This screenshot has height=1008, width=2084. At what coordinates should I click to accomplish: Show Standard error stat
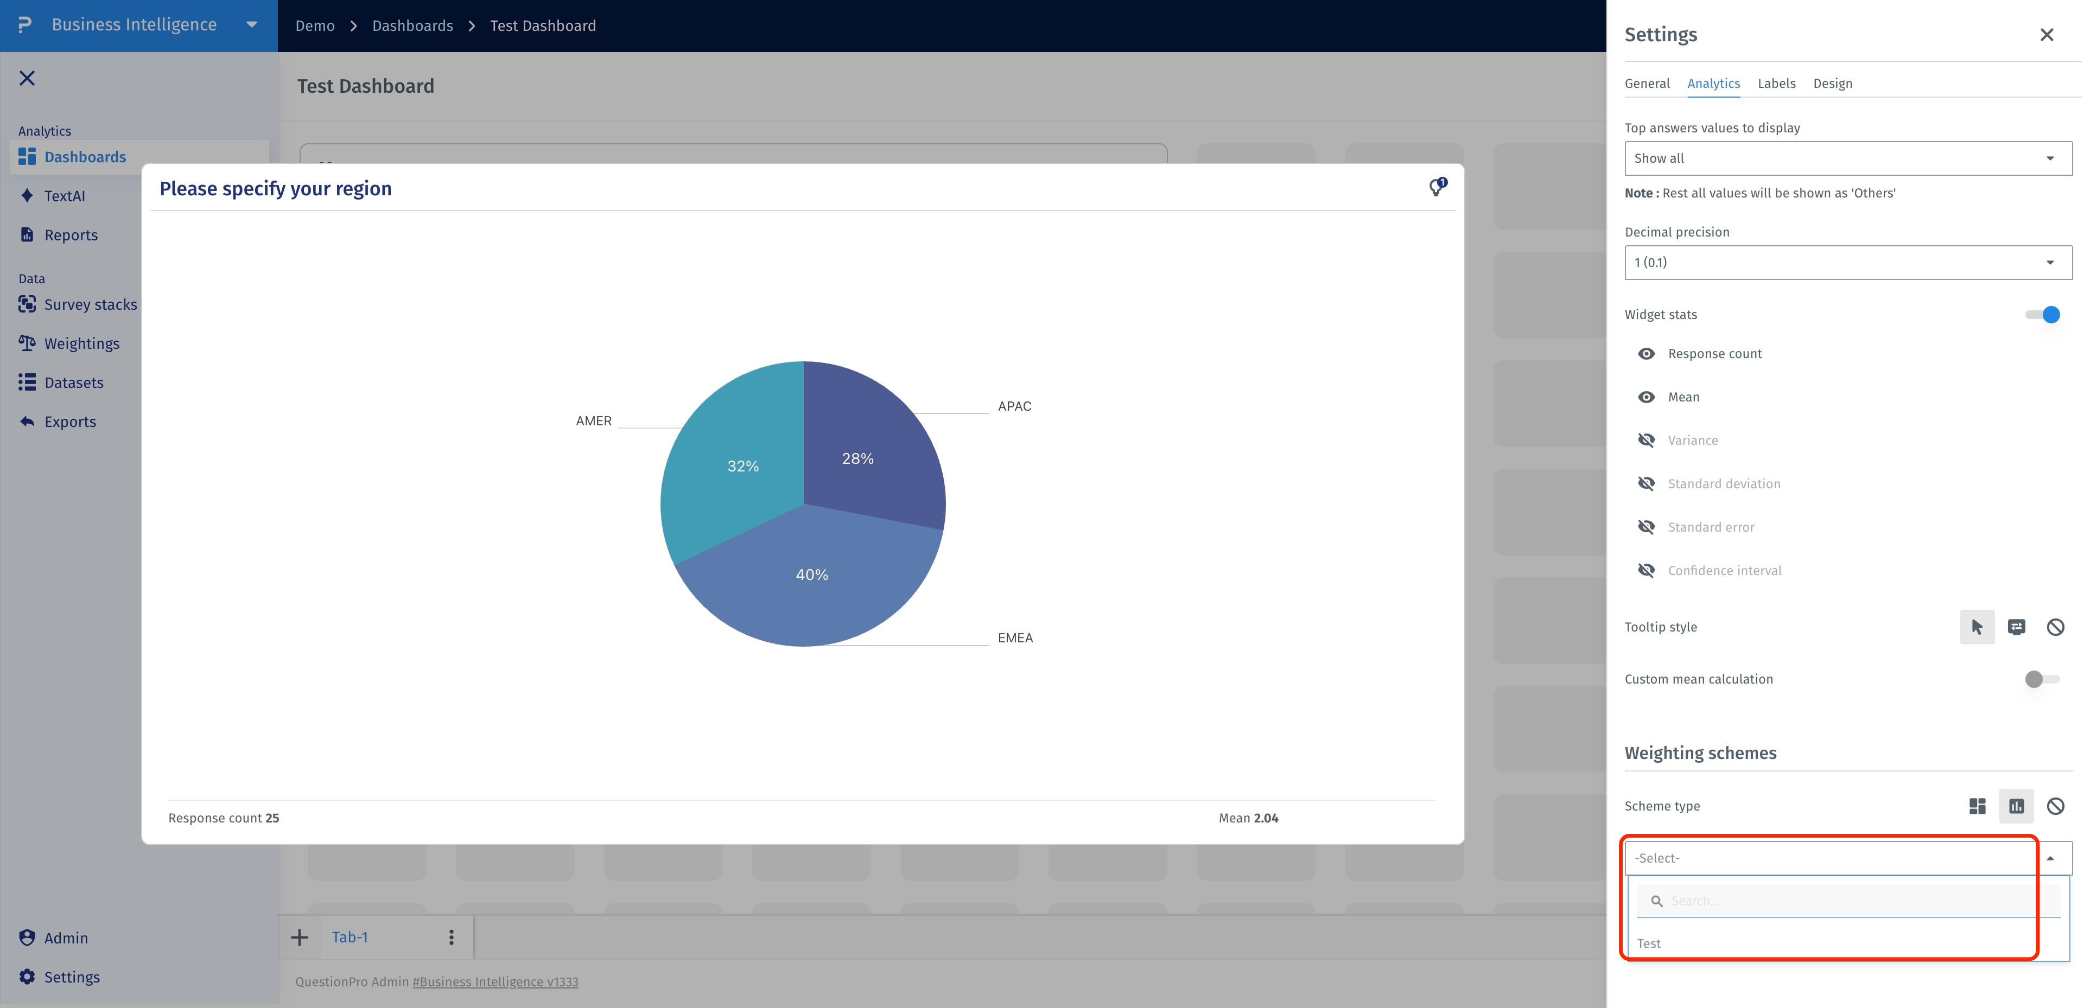pyautogui.click(x=1647, y=527)
